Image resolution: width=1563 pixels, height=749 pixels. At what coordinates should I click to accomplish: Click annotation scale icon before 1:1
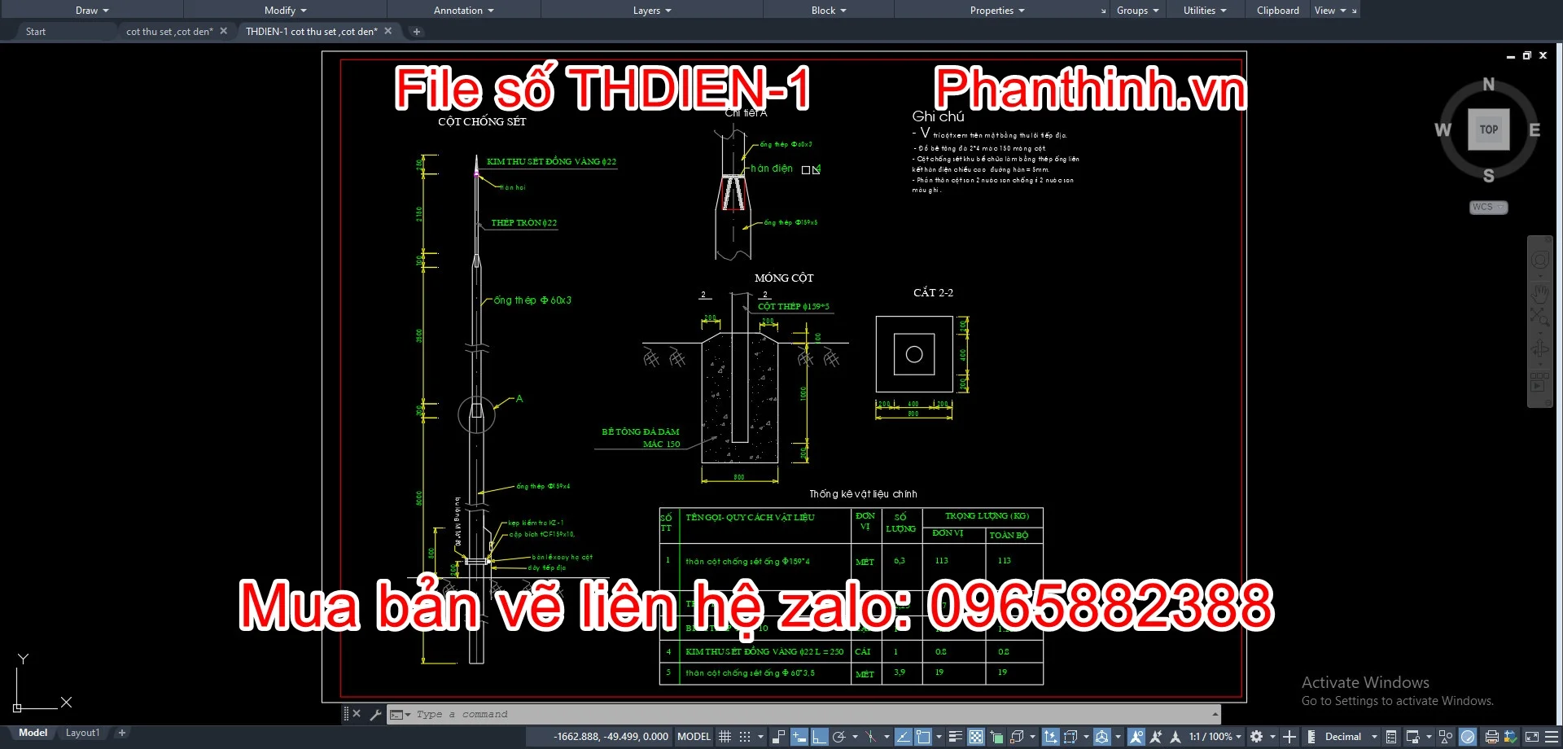pos(1176,737)
